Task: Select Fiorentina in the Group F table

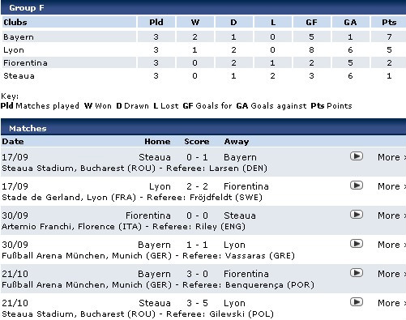Action: click(x=25, y=63)
